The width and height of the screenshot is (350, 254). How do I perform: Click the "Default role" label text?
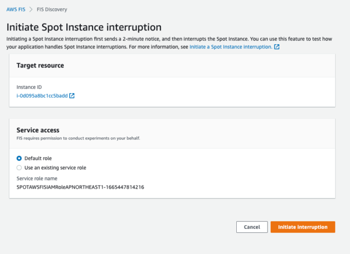pos(38,159)
